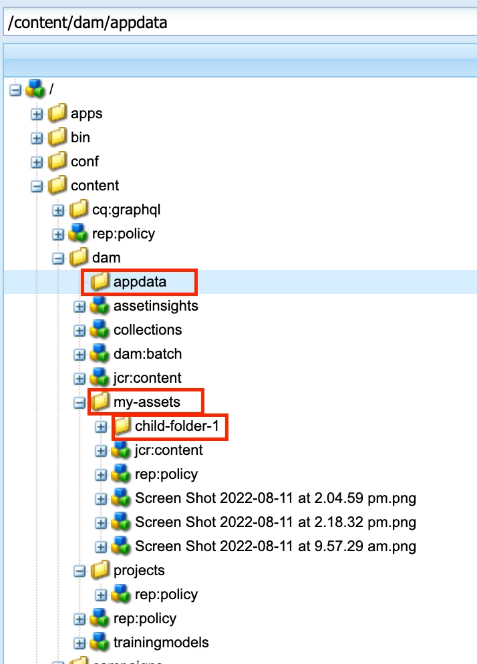Expand the child-folder-1 node
Viewport: 477px width, 664px height.
(x=101, y=426)
